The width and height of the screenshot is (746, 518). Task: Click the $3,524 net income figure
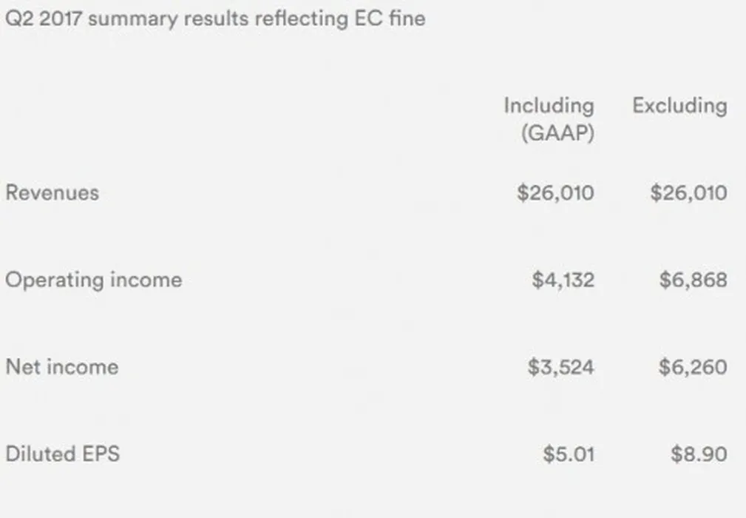[560, 367]
